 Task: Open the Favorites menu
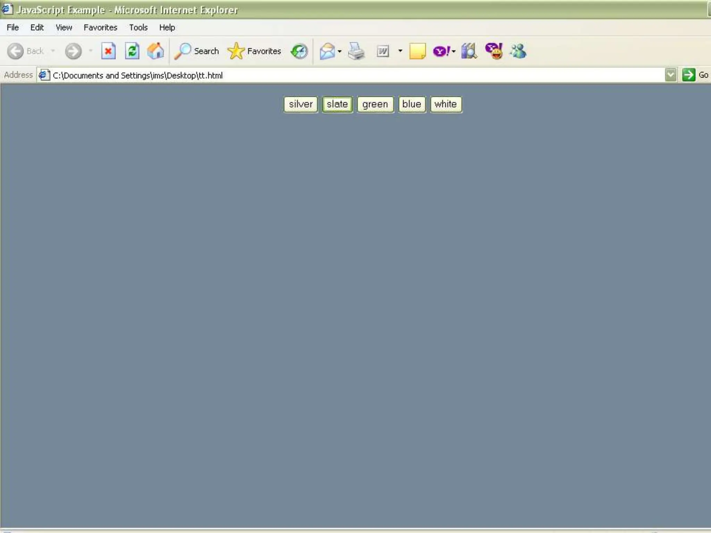[x=100, y=27]
